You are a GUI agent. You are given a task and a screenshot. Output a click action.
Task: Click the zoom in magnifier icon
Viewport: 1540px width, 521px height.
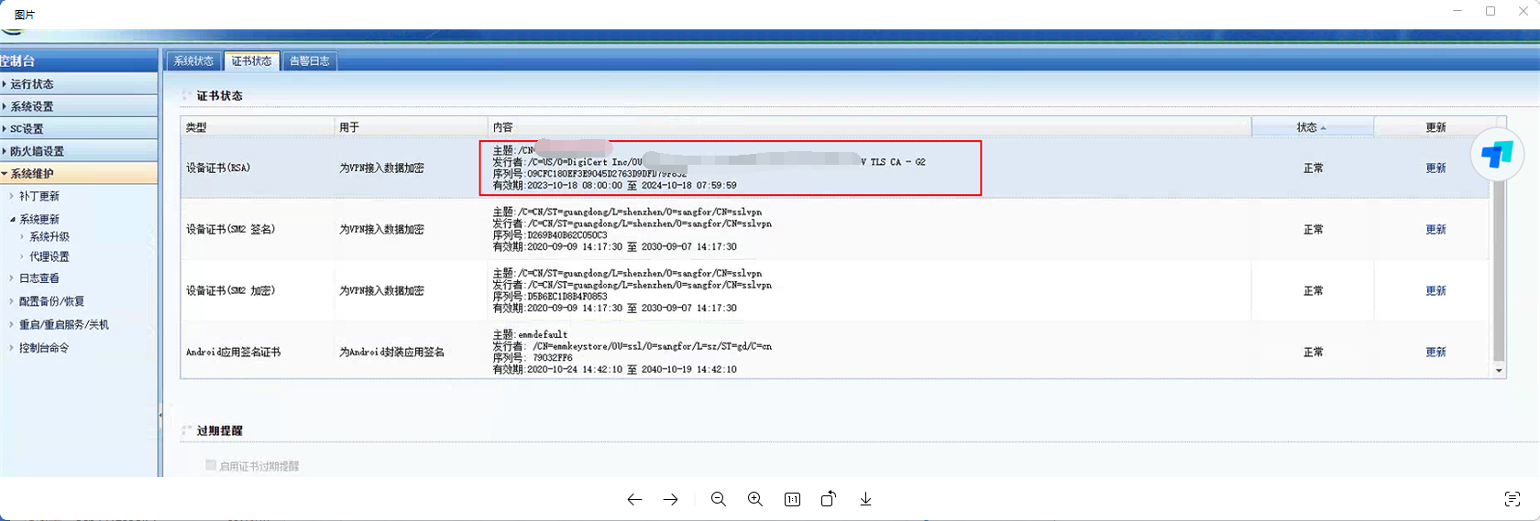pyautogui.click(x=755, y=499)
